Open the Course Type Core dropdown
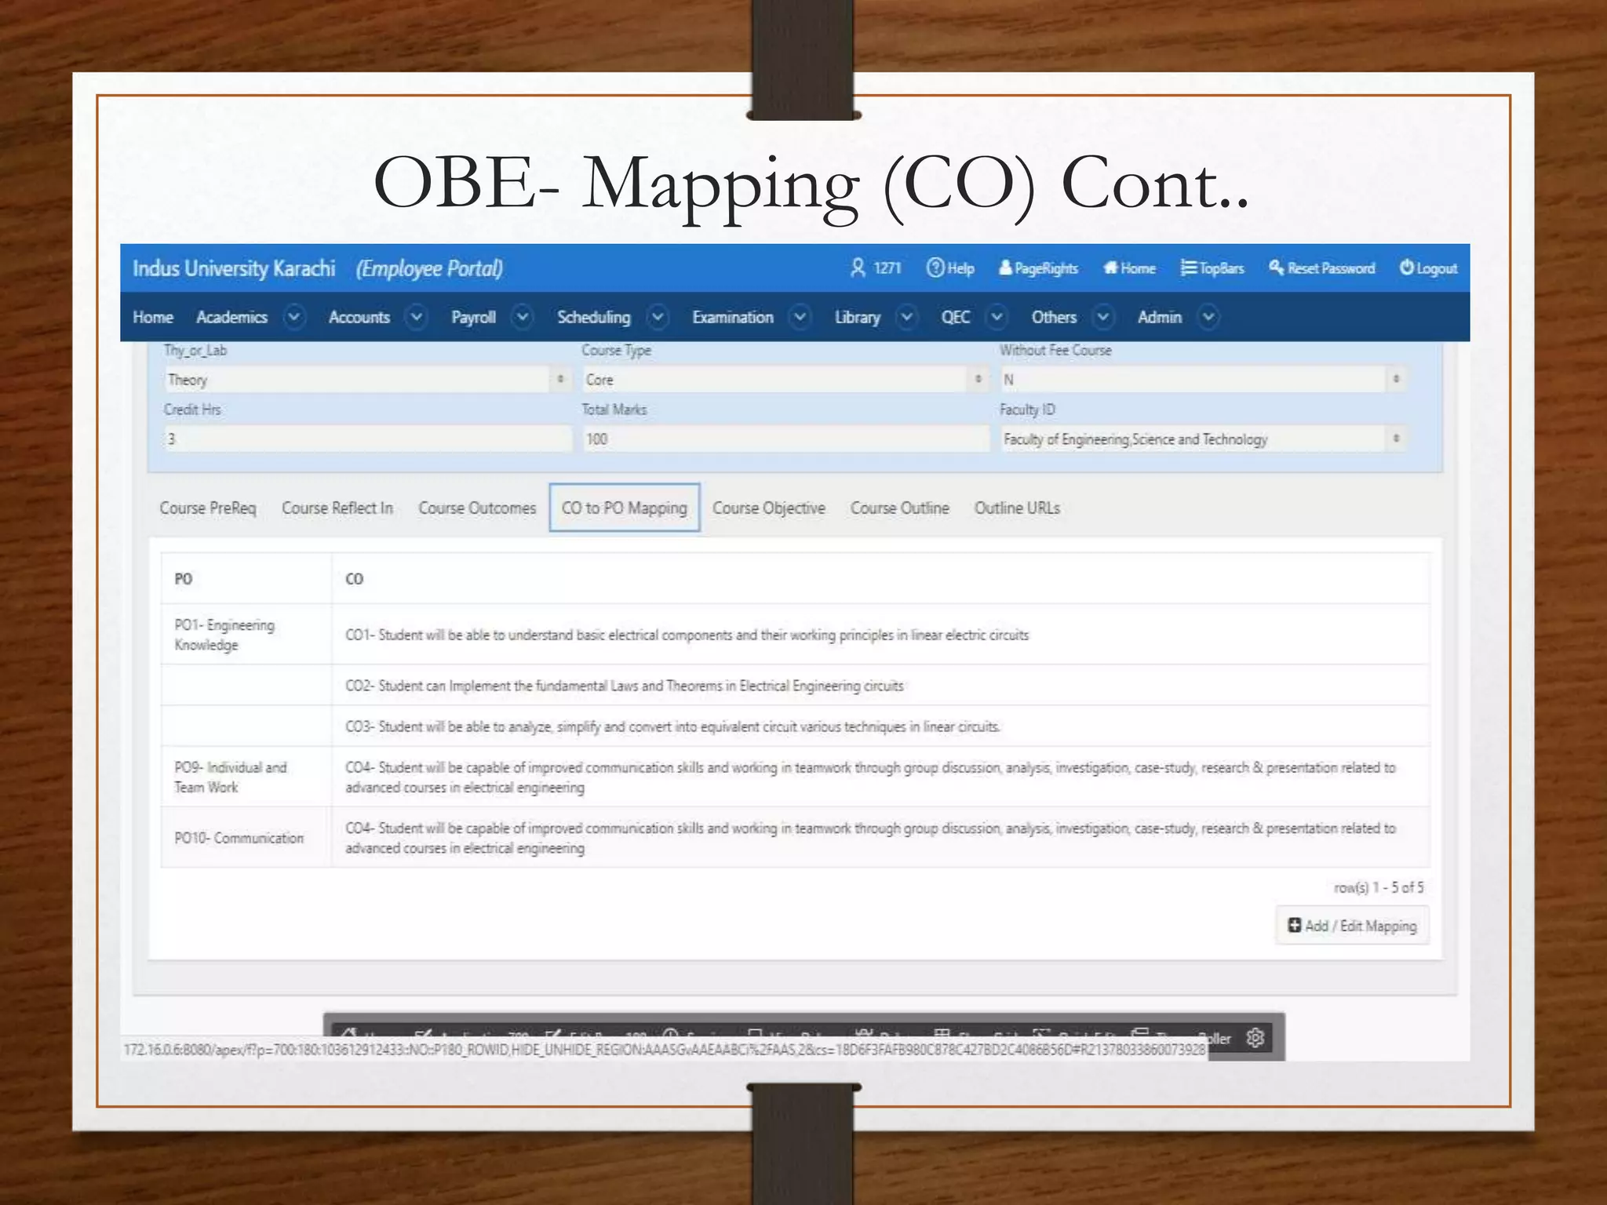Viewport: 1607px width, 1205px height. tap(785, 380)
